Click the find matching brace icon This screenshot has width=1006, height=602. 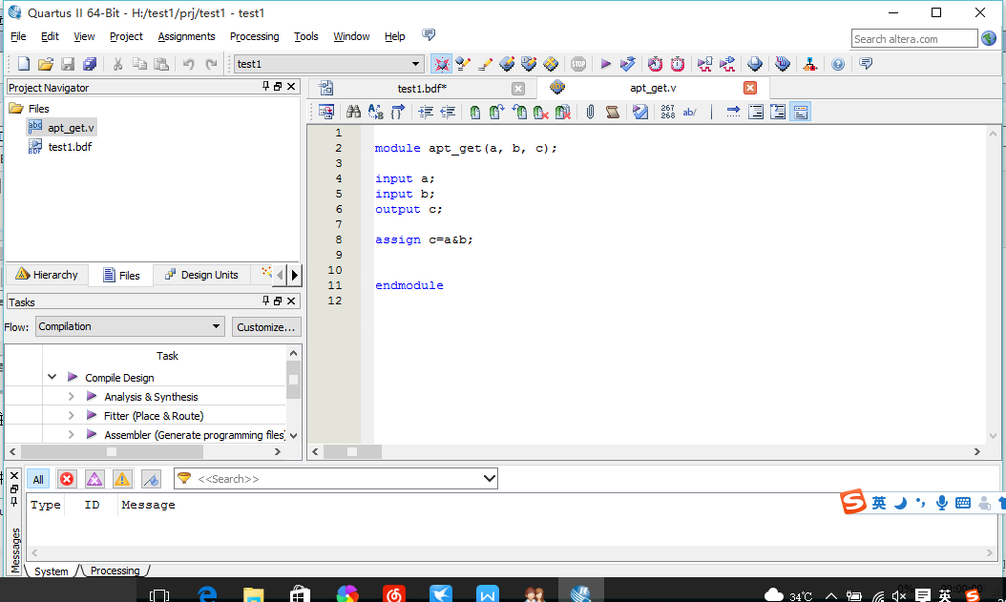(x=398, y=112)
